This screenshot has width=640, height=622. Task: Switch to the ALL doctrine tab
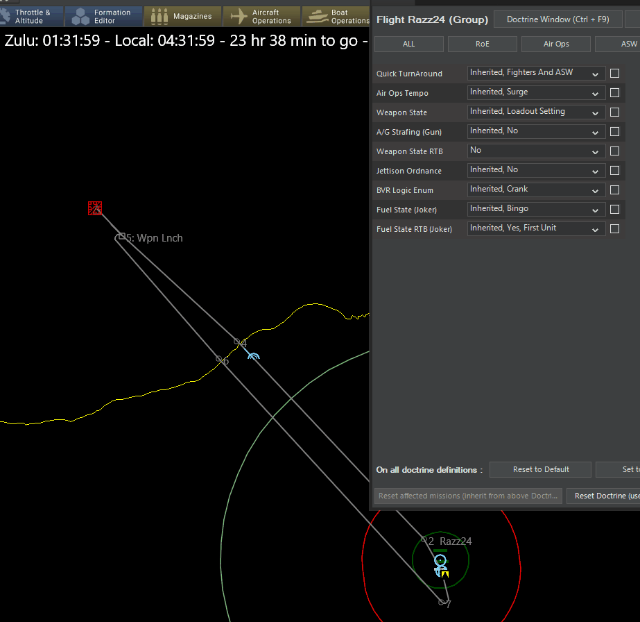click(408, 44)
